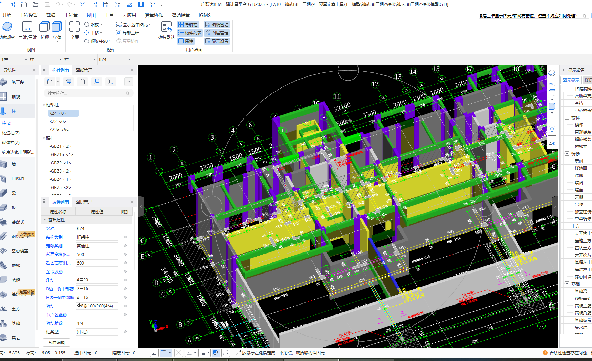
Task: Click the sigma summary calculation icon
Action: click(82, 4)
